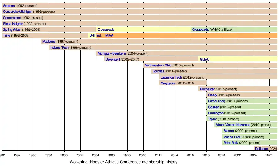Click the Northwestern Ohio link
Viewport: 279px width, 166px height.
tap(158, 65)
